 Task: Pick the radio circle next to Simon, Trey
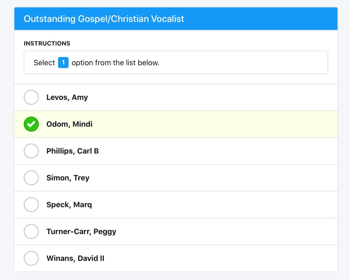click(31, 178)
